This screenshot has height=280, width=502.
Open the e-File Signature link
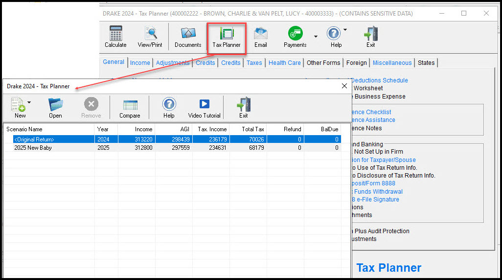click(375, 200)
